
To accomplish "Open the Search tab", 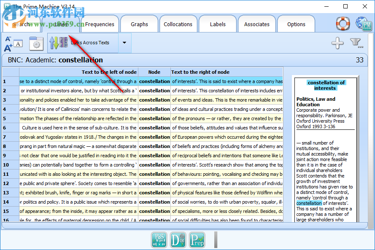I will pos(22,24).
